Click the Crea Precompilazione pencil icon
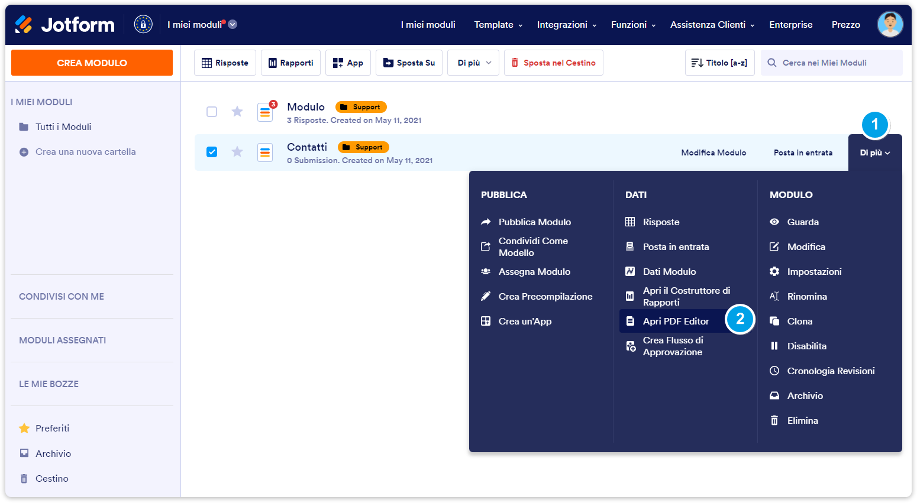The width and height of the screenshot is (917, 503). (x=486, y=297)
